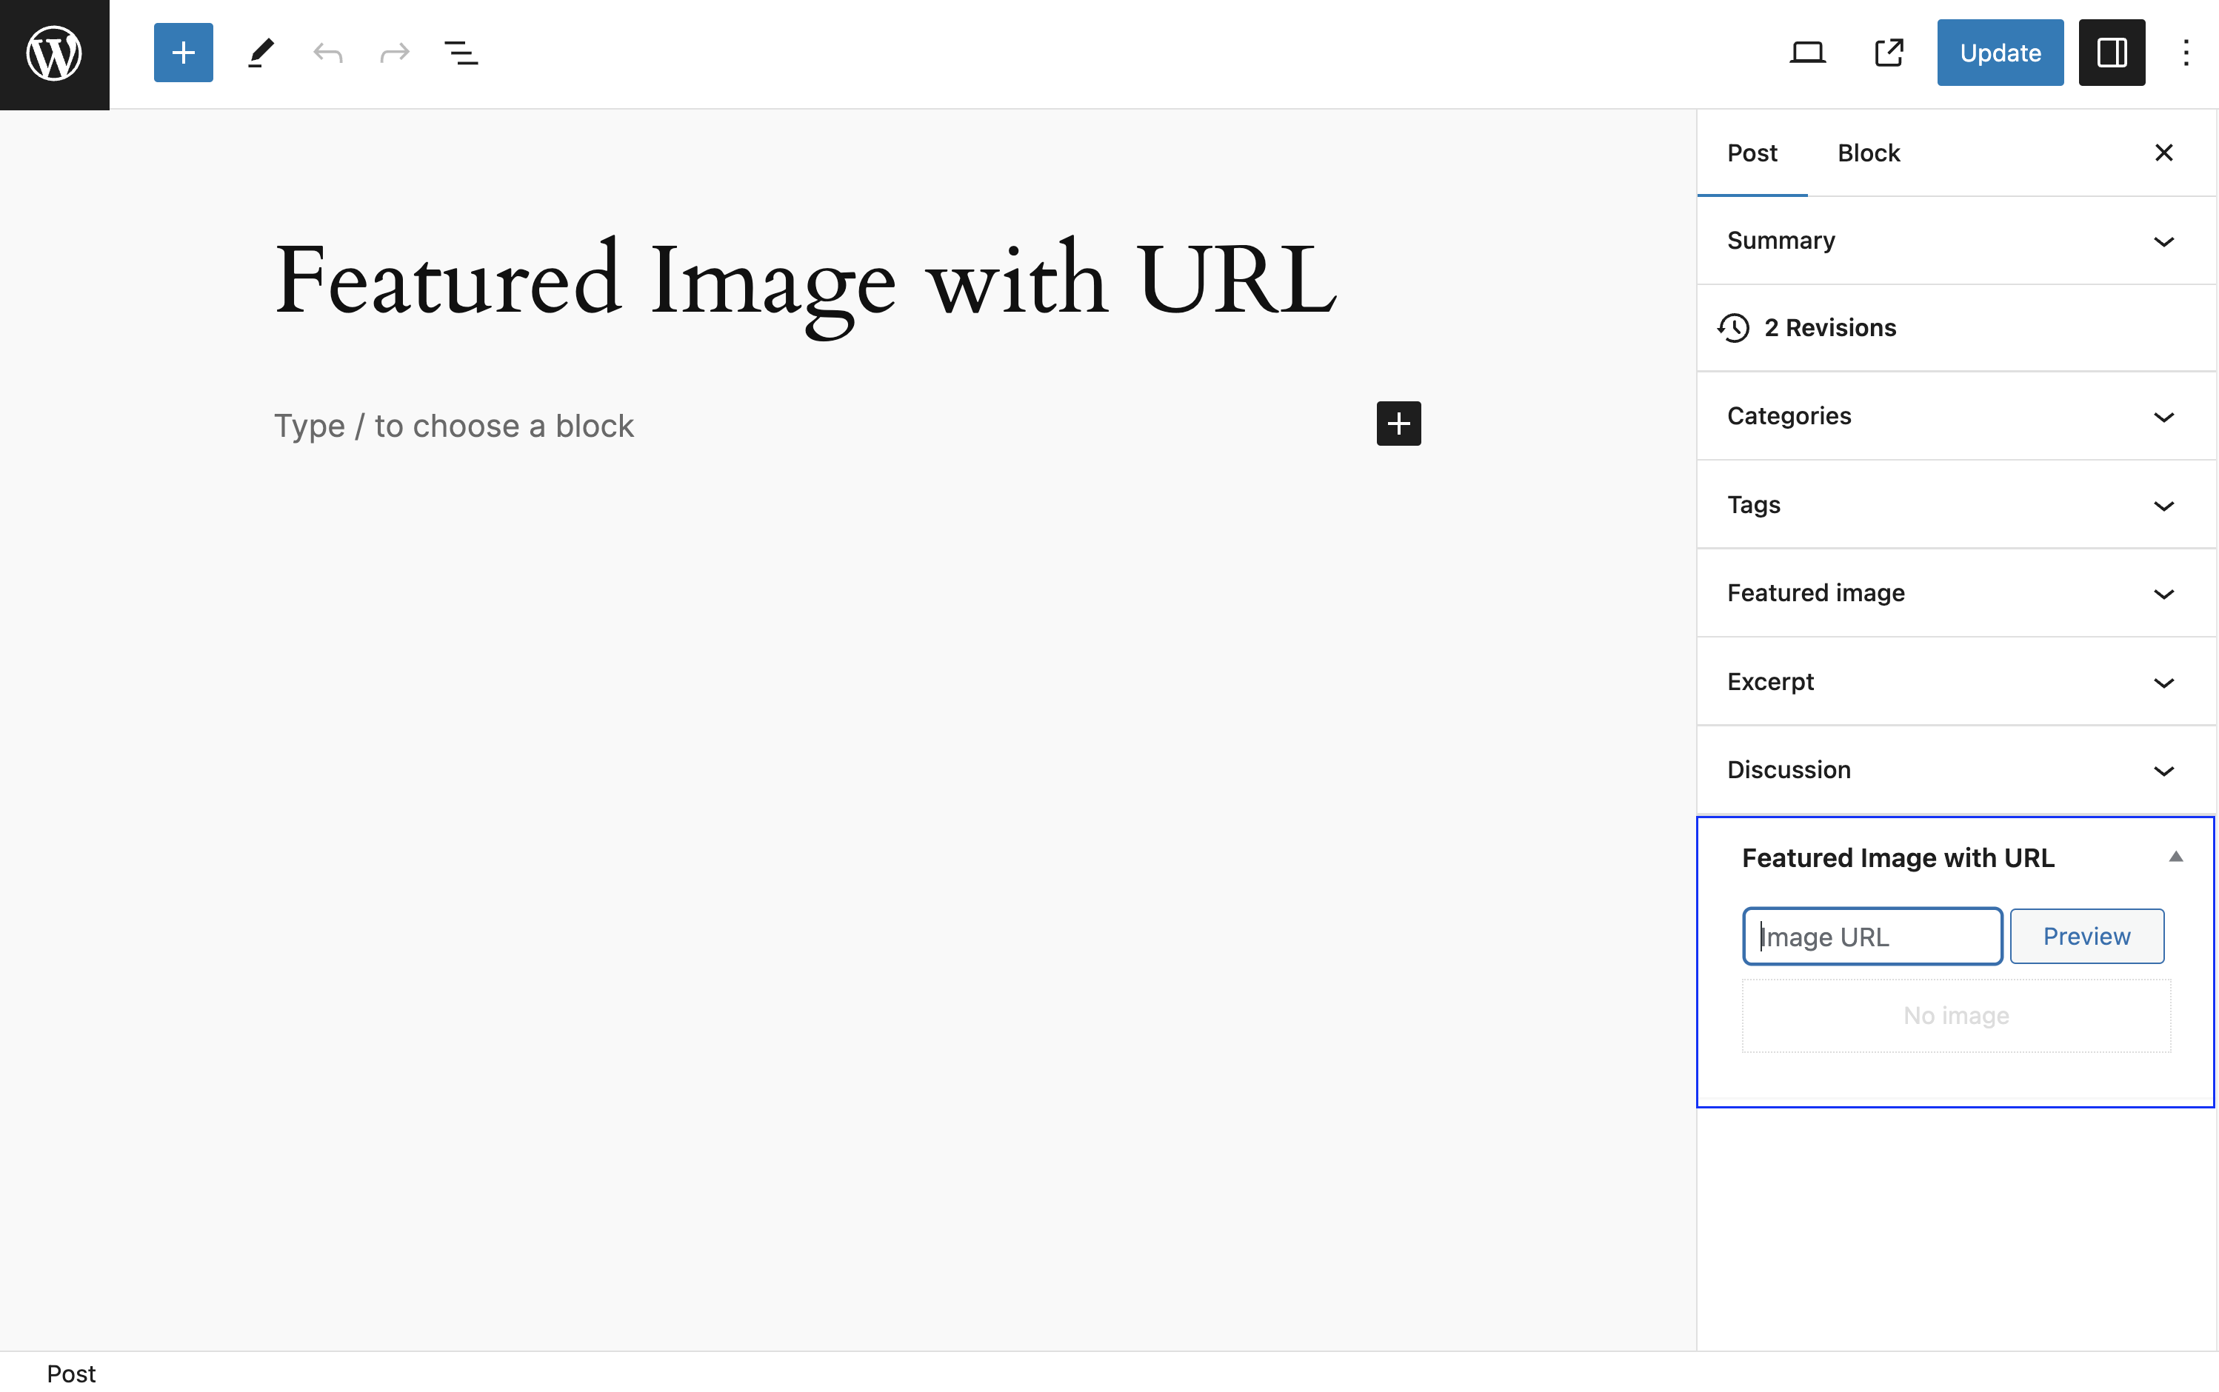Switch to the Block tab

click(x=1868, y=153)
